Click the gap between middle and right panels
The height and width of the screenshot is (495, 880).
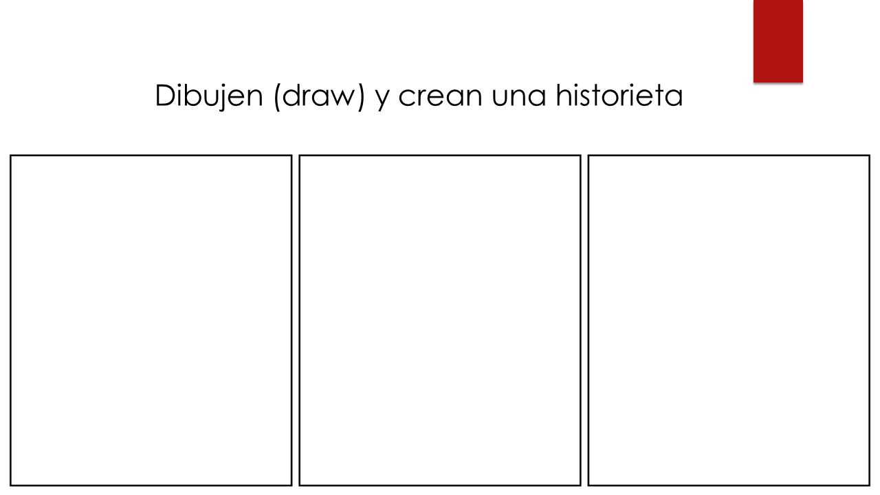click(584, 320)
